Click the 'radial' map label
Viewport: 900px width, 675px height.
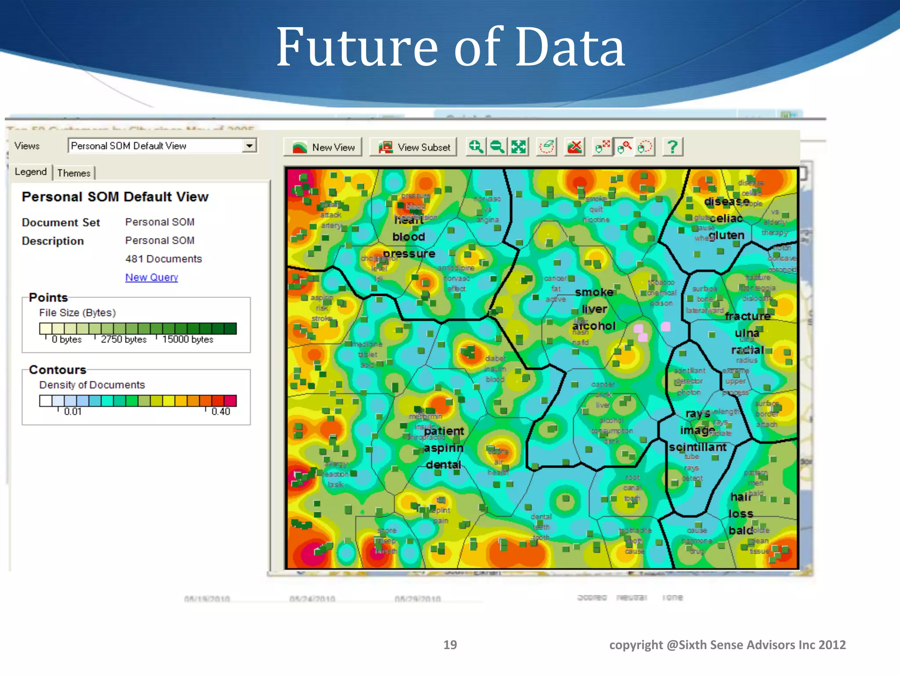tap(747, 350)
